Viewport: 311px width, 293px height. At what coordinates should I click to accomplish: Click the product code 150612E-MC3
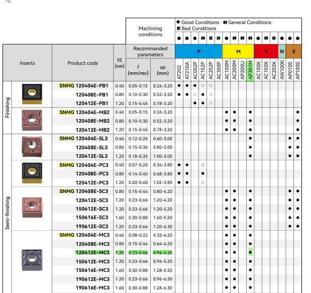92,261
